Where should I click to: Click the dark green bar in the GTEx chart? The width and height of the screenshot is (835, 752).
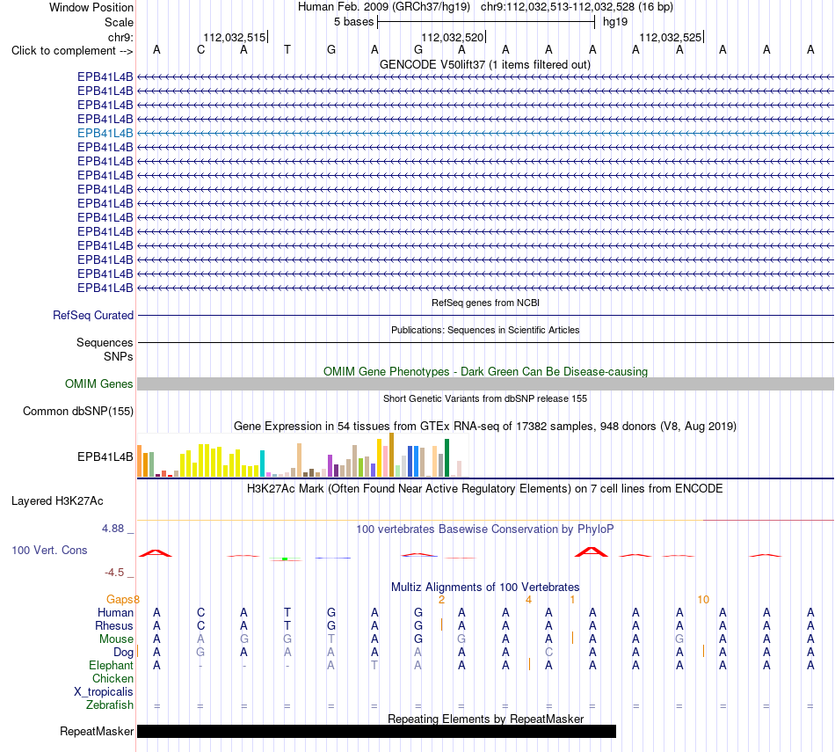(447, 458)
